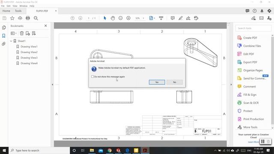The image size is (274, 154).
Task: Open the Bookmarks panel icon in the left rail
Action: coord(4,36)
